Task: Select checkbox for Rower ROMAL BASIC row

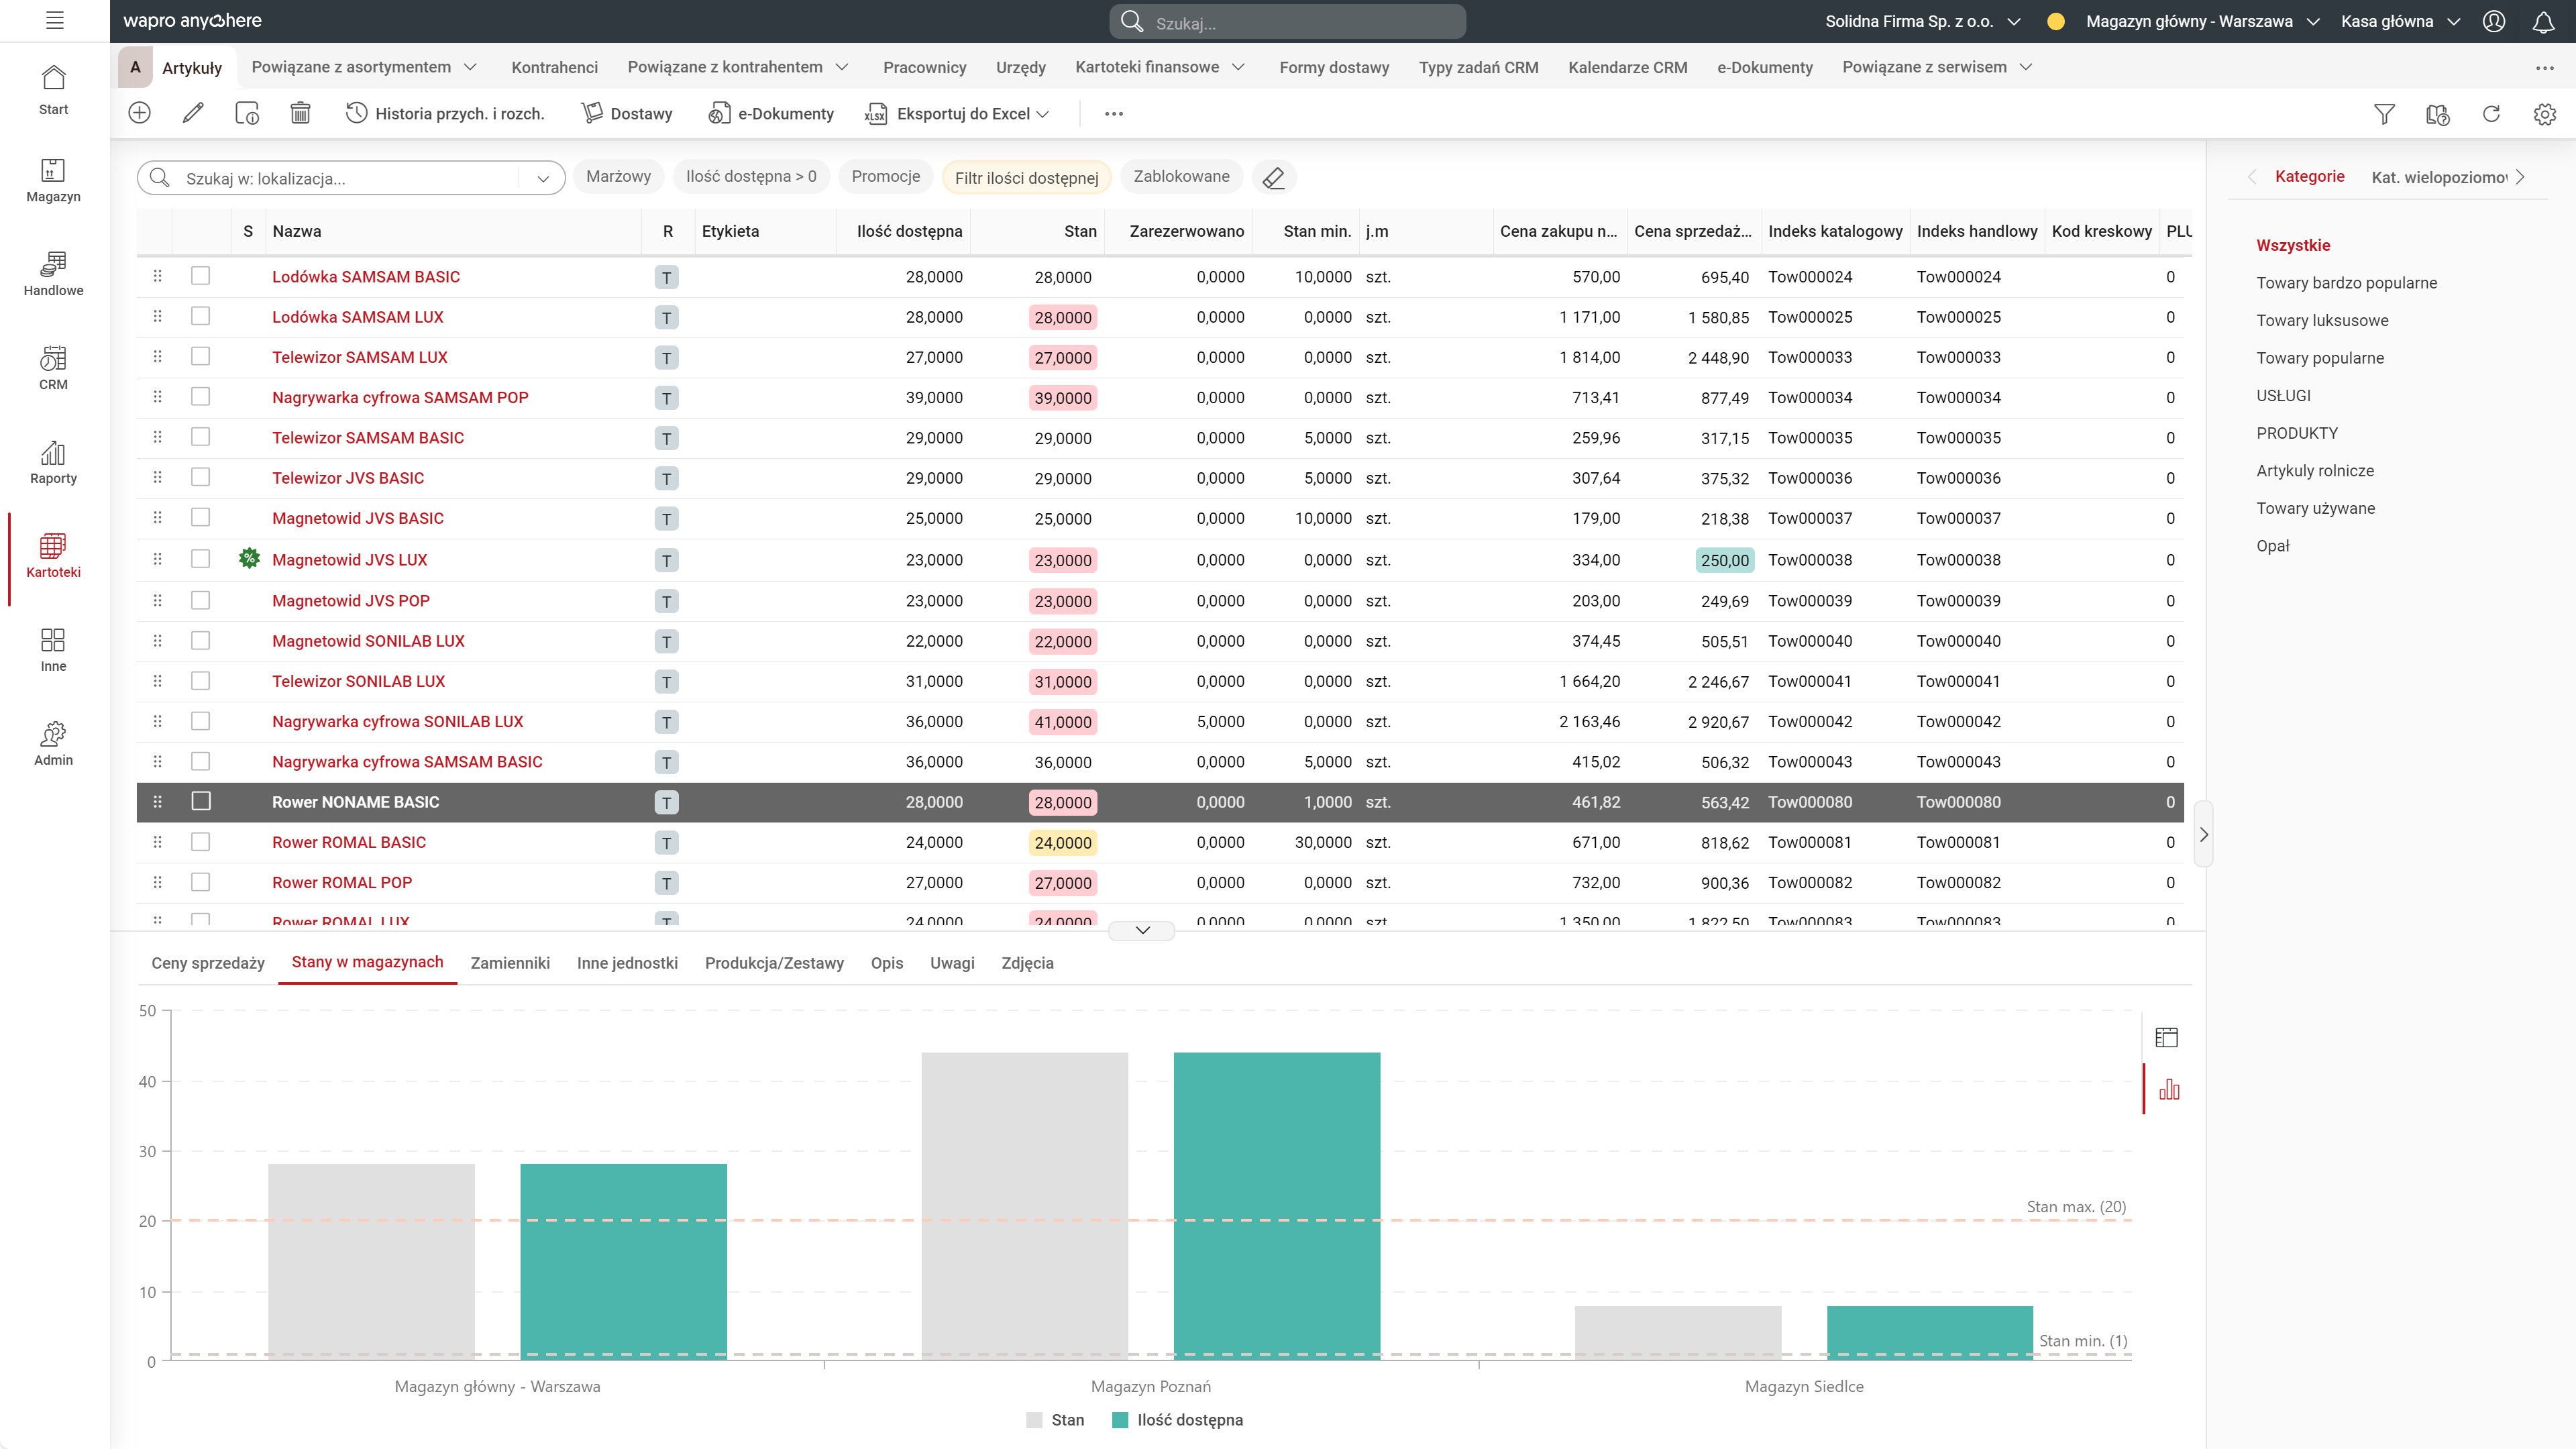Action: pos(201,842)
